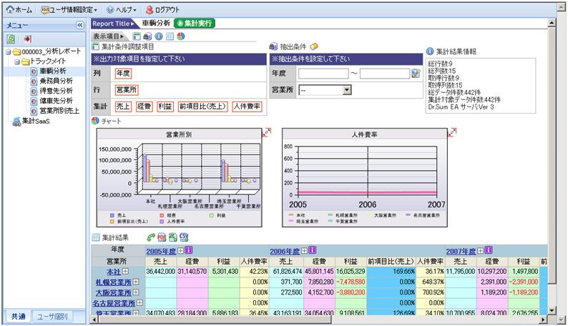Click the 年度 end value input field
The image size is (568, 326).
385,74
